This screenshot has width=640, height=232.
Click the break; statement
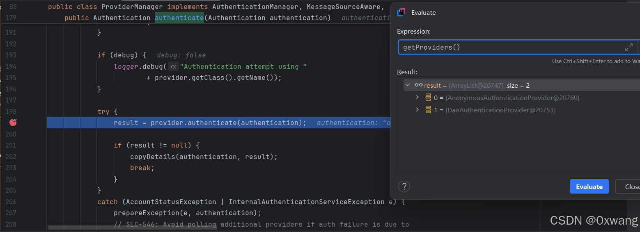click(142, 168)
